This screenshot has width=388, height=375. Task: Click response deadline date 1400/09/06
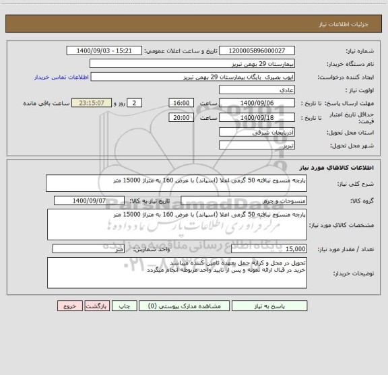click(257, 103)
